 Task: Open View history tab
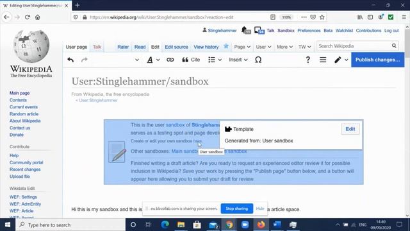206,47
